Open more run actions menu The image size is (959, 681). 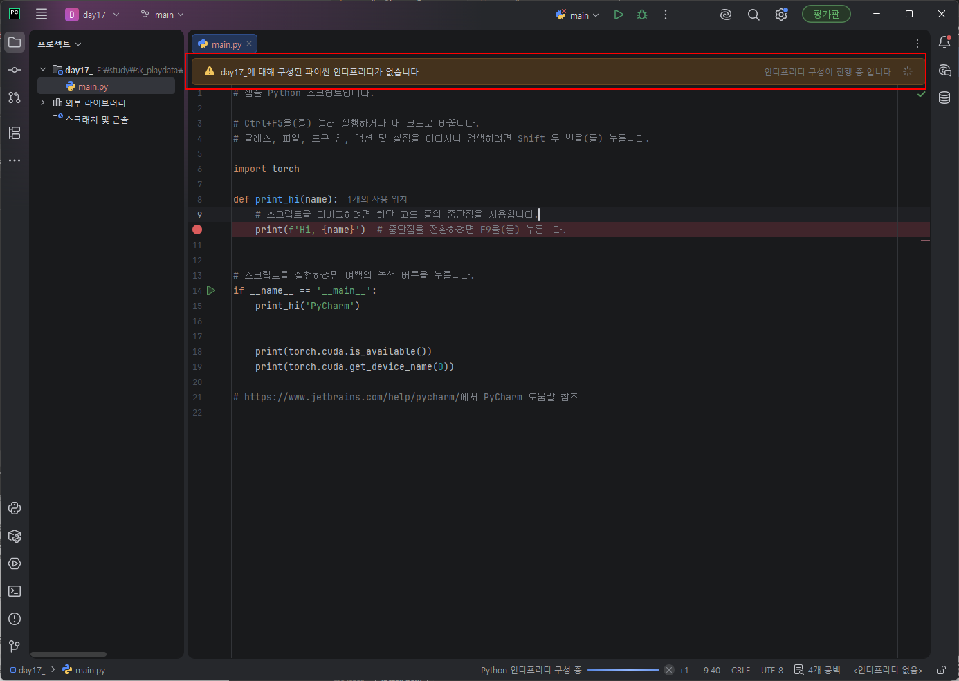666,15
